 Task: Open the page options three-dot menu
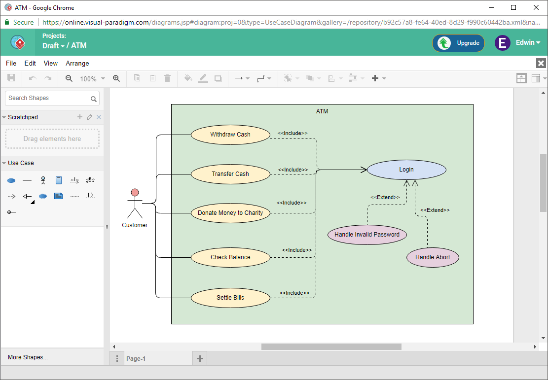click(x=117, y=359)
